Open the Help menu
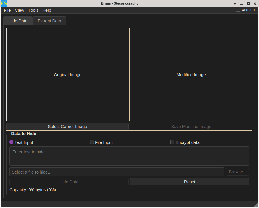 click(47, 10)
